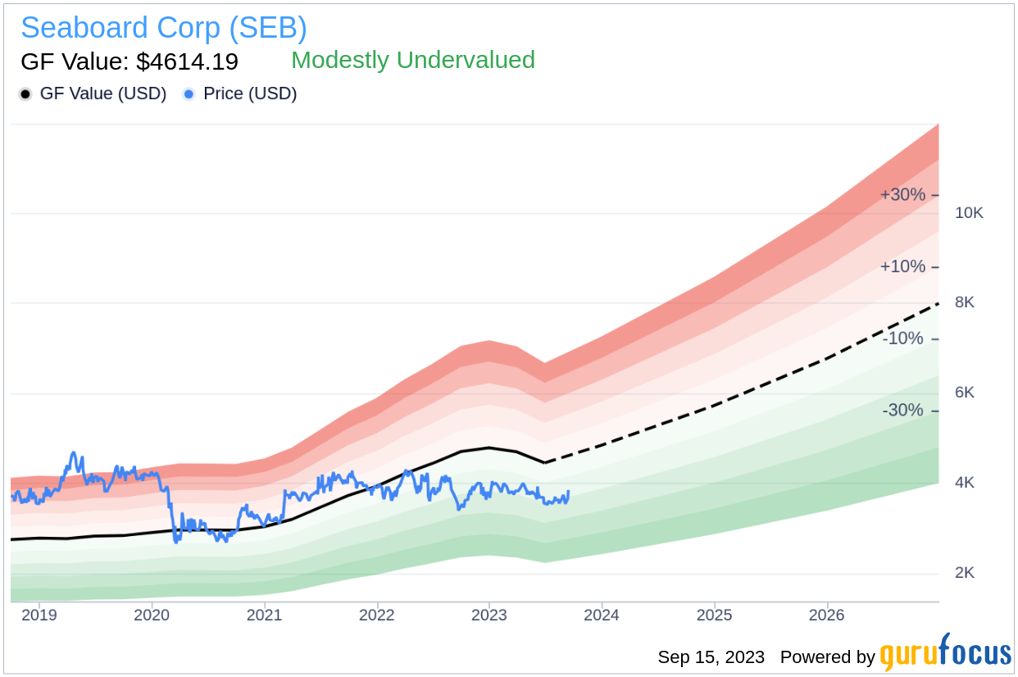Open the Seaboard Corp (SEB) title link
This screenshot has height=677, width=1018.
click(164, 28)
